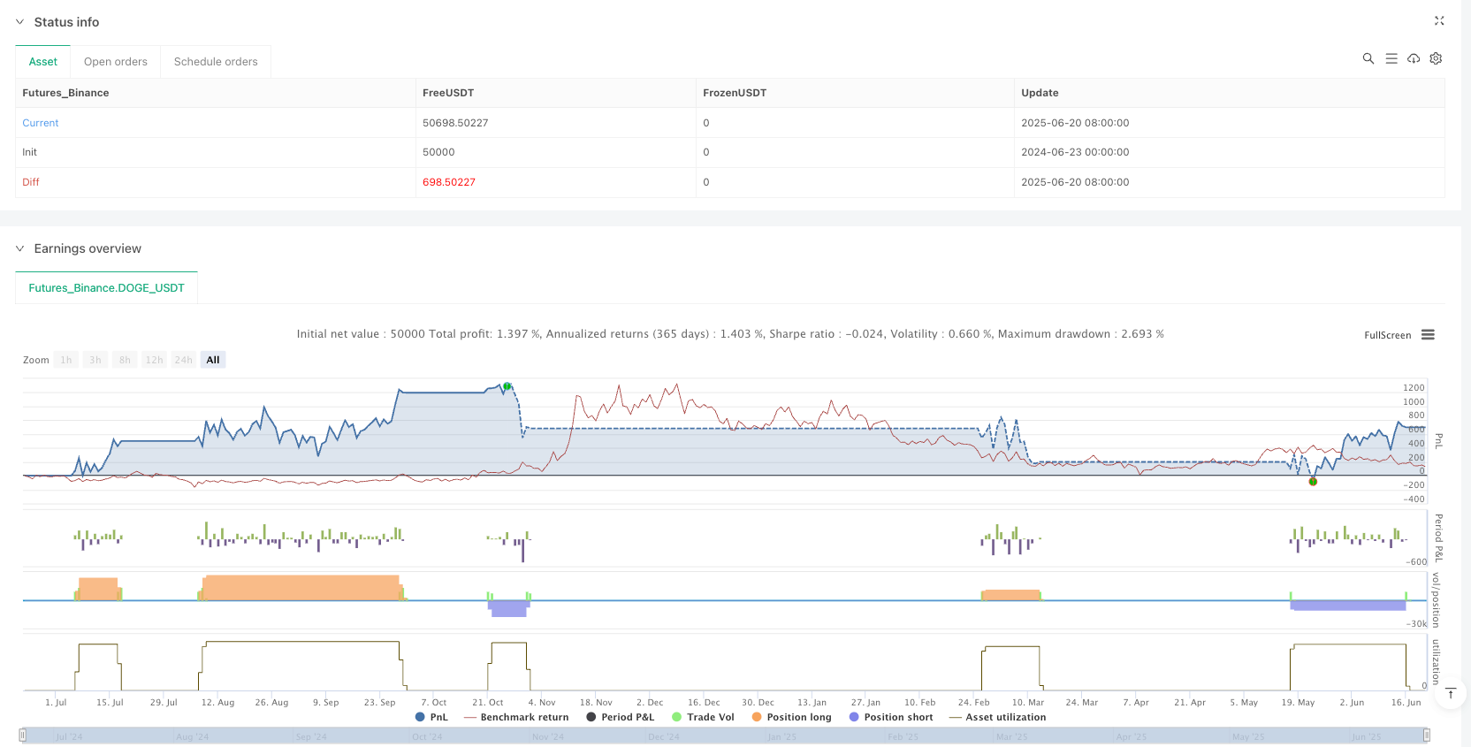
Task: Click the collapse arrows icon at top right
Action: [1438, 20]
